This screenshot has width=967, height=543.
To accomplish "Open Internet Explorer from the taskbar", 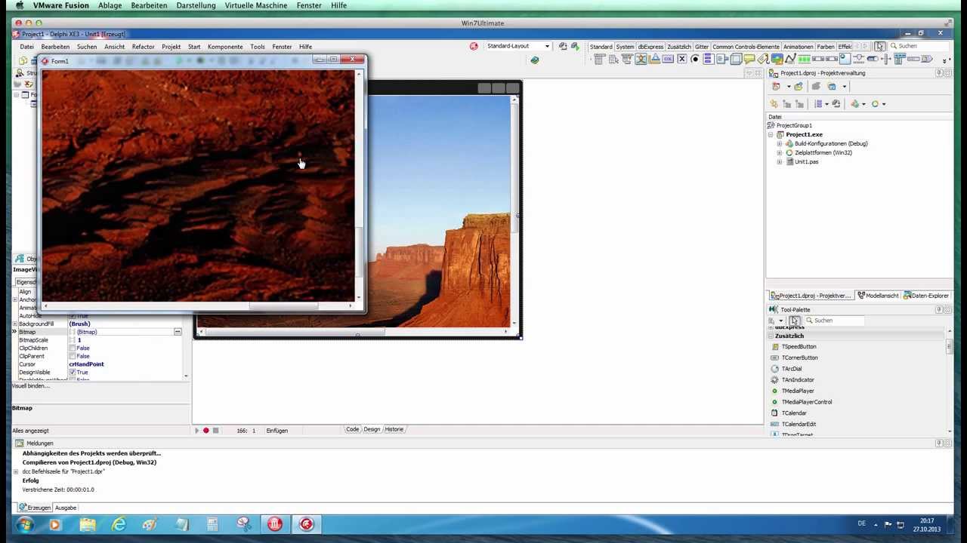I will tap(119, 524).
